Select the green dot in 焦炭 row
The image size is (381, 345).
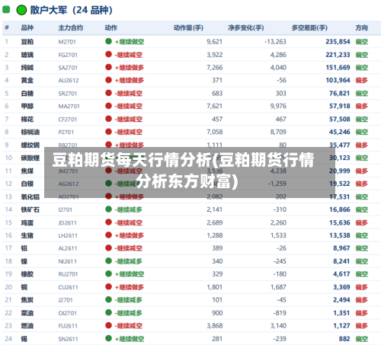click(x=108, y=299)
